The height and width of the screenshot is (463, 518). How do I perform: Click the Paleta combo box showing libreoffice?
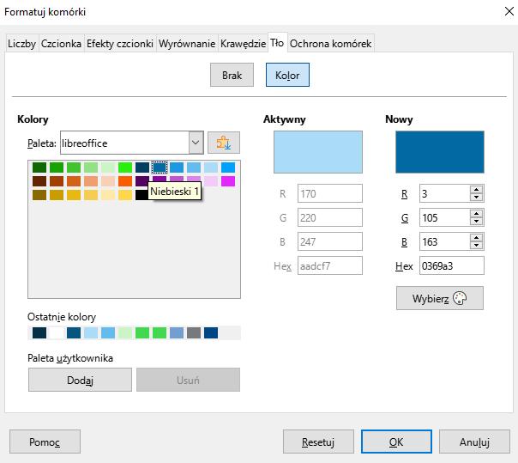(x=132, y=143)
